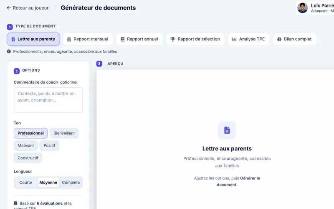Click the chart icon of Analyse TPE
This screenshot has height=209, width=334.
(234, 39)
